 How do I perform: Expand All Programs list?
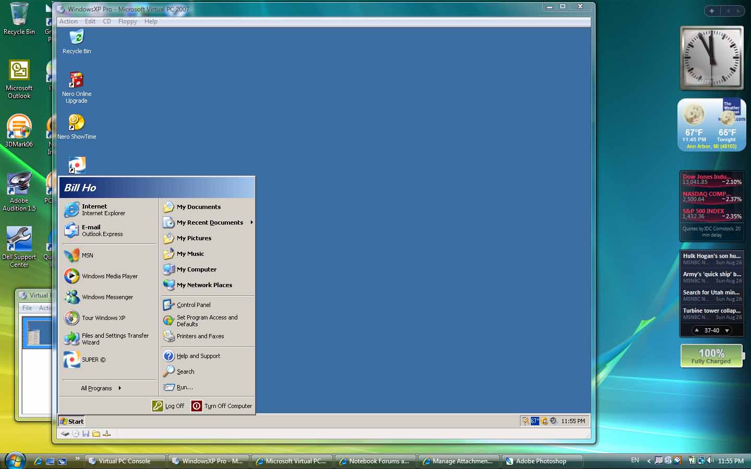(101, 388)
